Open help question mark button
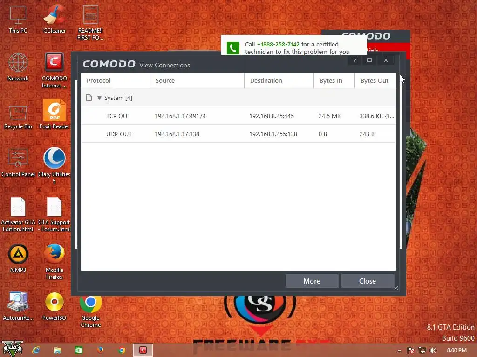The width and height of the screenshot is (477, 357). pyautogui.click(x=354, y=60)
